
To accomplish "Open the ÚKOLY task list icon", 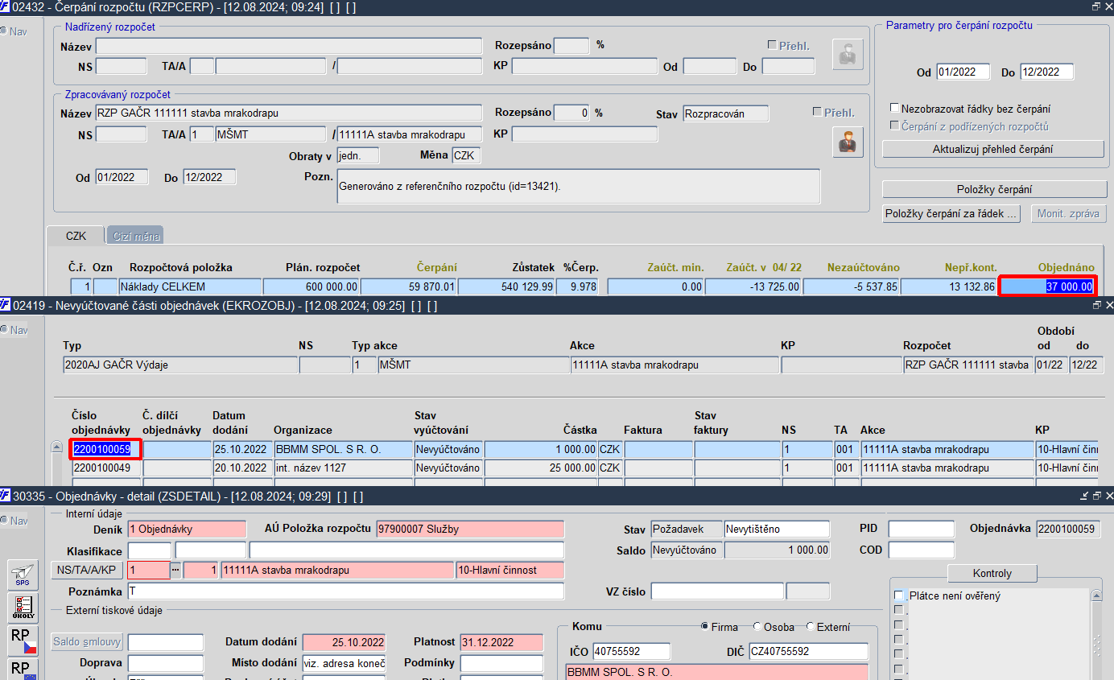I will [22, 608].
